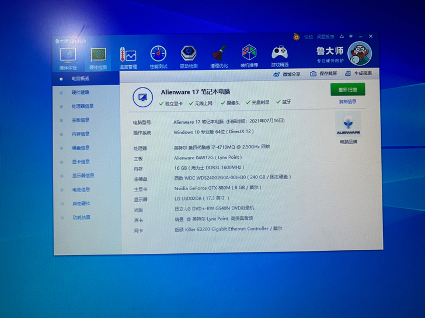The width and height of the screenshot is (425, 318).
Task: Click the 16 GB DDR3L memory value
Action: [209, 167]
